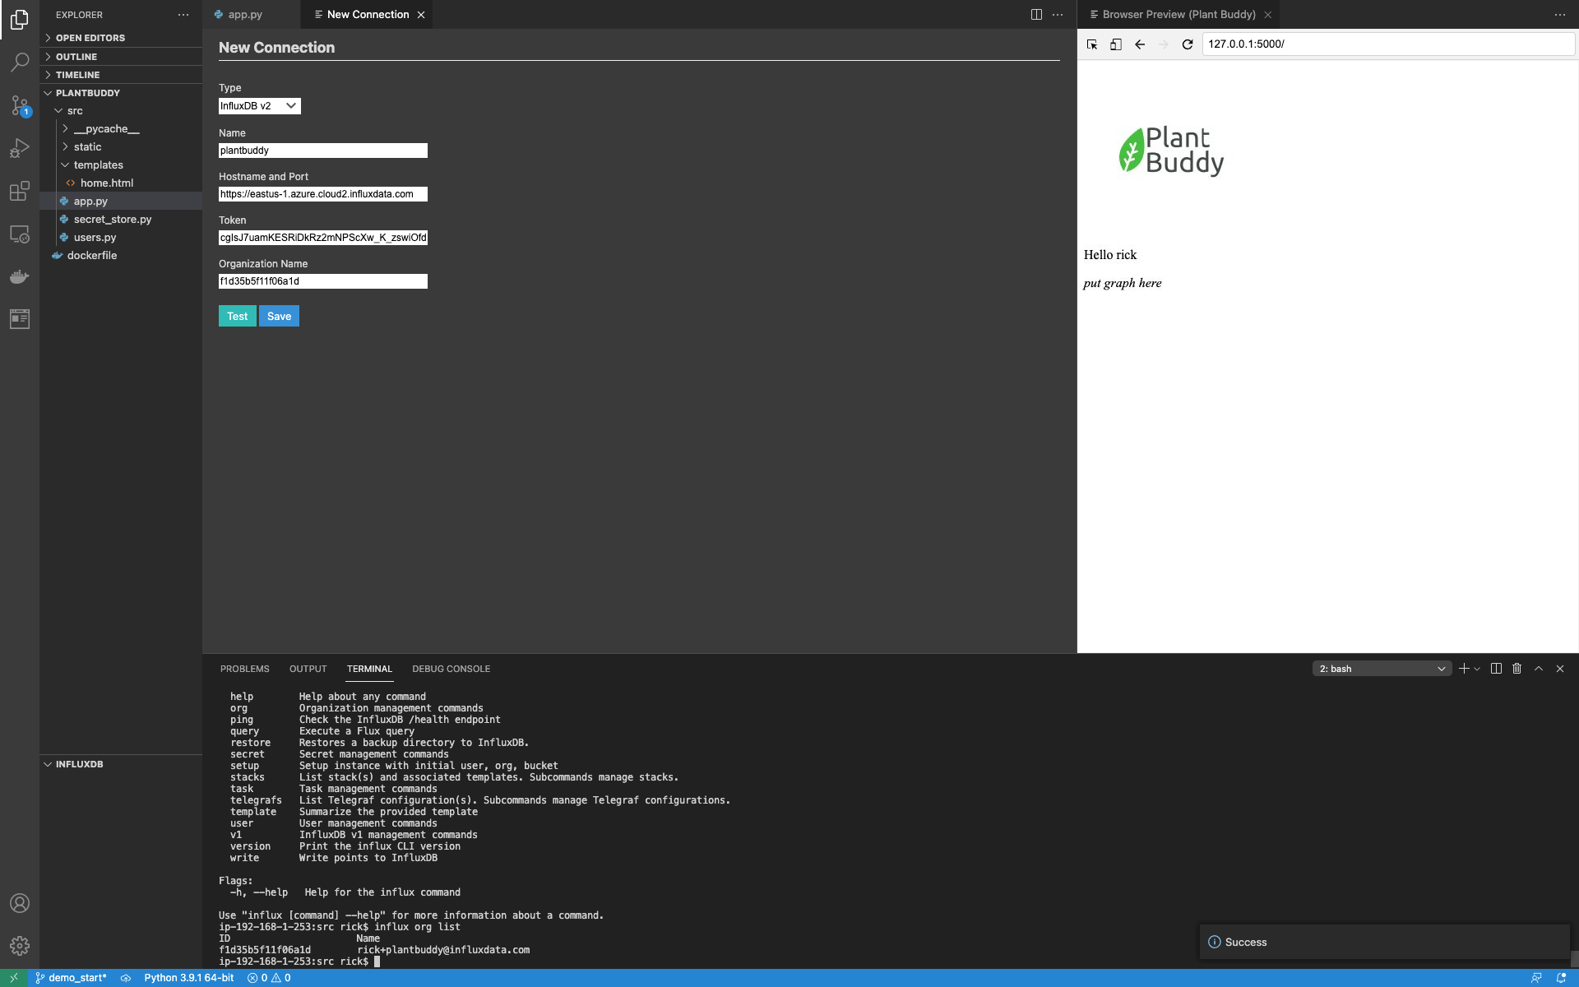Click the Test button for connection
The image size is (1579, 987).
tap(237, 316)
